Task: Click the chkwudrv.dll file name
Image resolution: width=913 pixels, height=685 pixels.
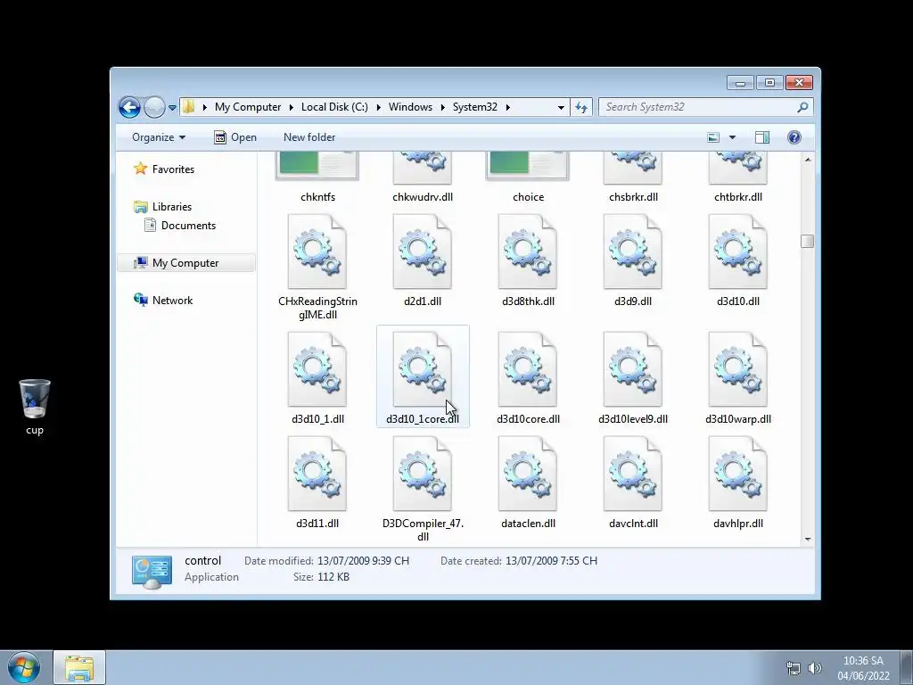Action: click(423, 197)
